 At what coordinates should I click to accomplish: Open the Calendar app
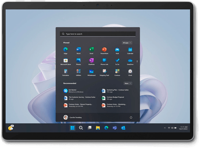pos(130,51)
